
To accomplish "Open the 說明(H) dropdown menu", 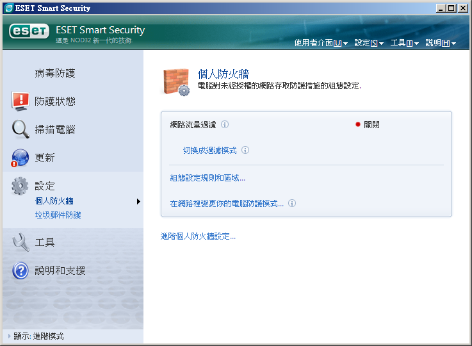I will [441, 43].
